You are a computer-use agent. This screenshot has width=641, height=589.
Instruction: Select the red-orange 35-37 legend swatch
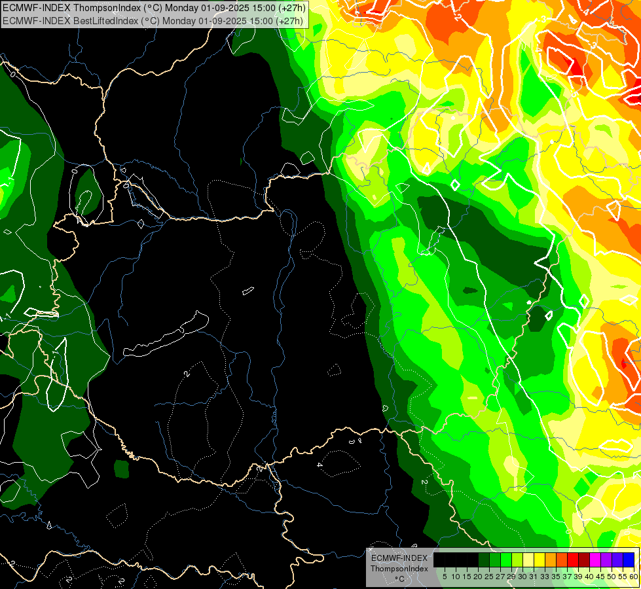pyautogui.click(x=562, y=560)
